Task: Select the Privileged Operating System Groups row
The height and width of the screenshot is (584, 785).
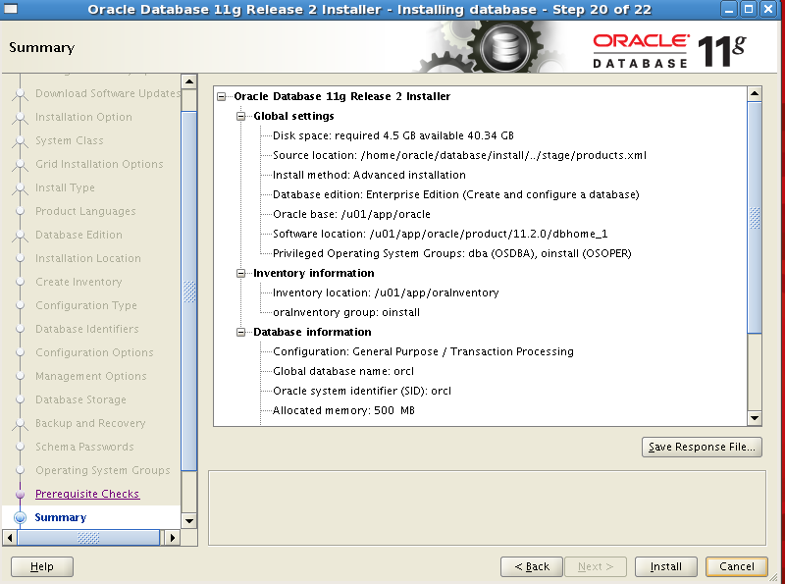Action: (452, 253)
